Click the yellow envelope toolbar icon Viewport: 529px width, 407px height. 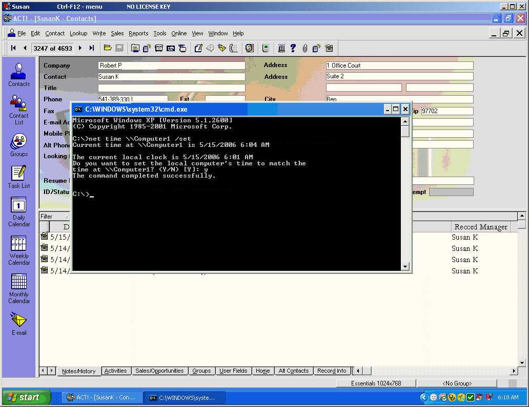pos(221,48)
